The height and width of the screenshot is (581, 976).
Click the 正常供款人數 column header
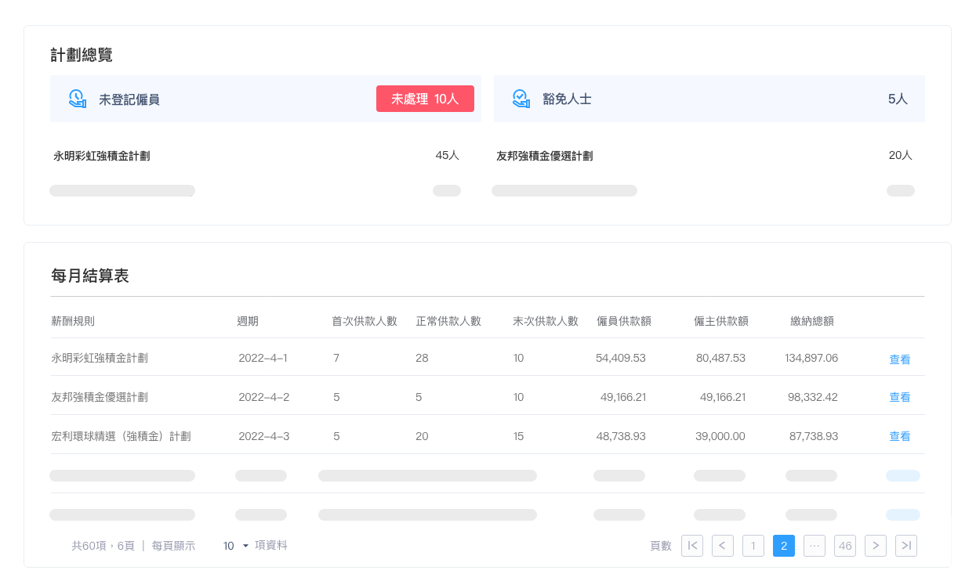pos(448,321)
